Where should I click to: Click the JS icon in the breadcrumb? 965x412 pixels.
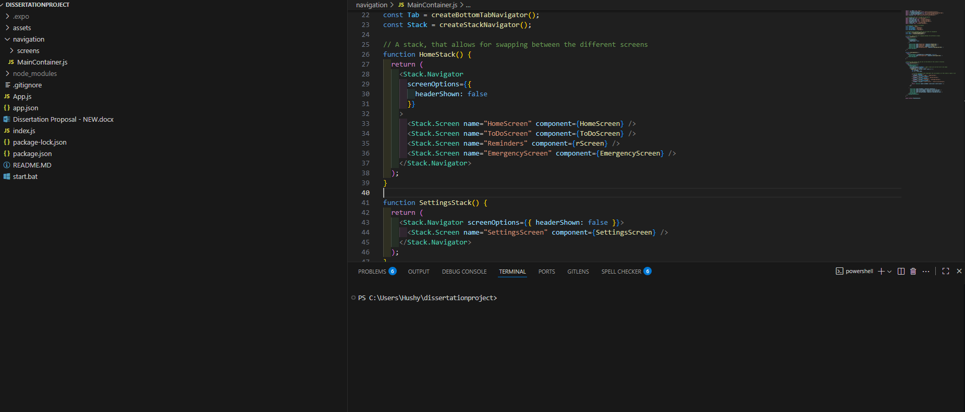(401, 5)
